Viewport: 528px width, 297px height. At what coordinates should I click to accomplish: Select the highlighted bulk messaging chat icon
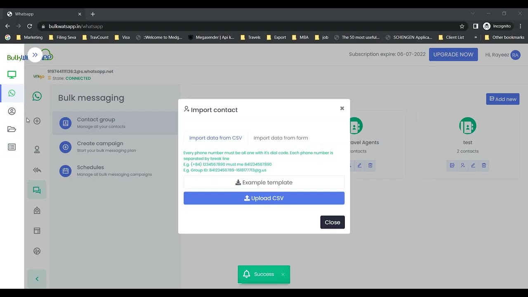point(37,190)
